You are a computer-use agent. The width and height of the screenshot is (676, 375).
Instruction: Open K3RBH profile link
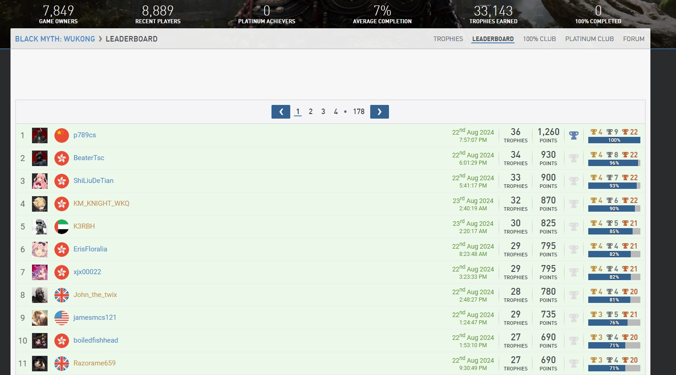[x=84, y=226]
